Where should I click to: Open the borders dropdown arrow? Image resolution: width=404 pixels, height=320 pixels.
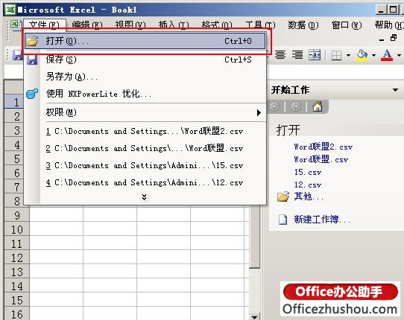pyautogui.click(x=348, y=55)
